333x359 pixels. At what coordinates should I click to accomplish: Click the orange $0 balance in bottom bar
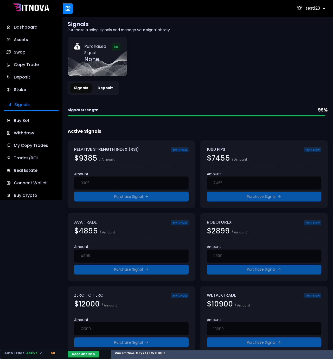pos(53,353)
